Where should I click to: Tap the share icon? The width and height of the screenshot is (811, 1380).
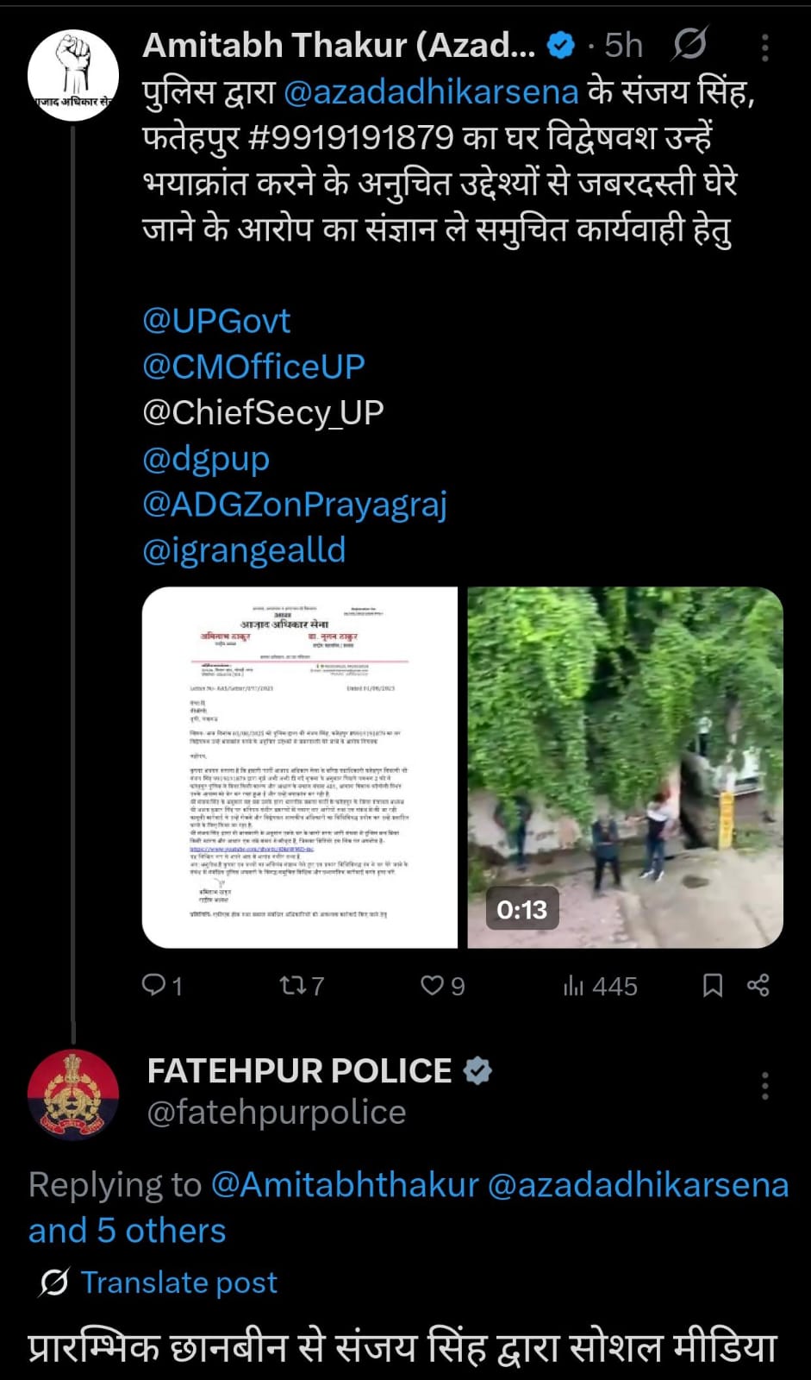coord(758,985)
